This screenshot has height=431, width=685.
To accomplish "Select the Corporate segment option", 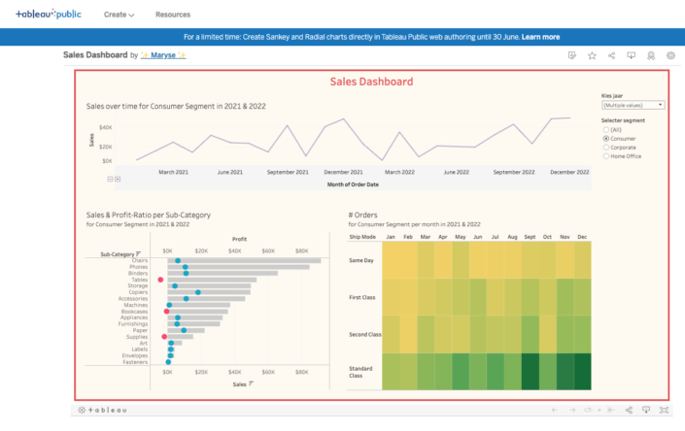I will [606, 147].
